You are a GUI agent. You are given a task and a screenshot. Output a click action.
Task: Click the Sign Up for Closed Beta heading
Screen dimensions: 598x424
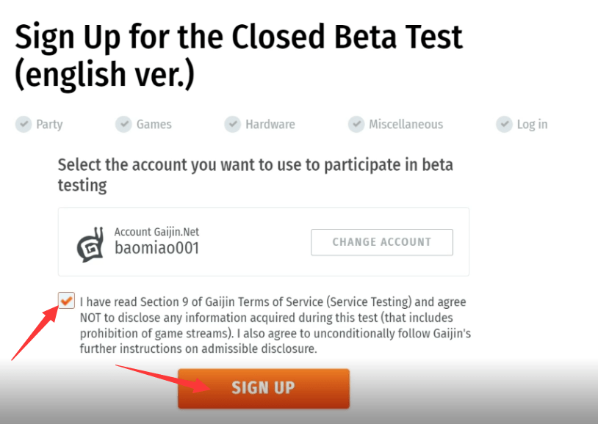coord(239,56)
